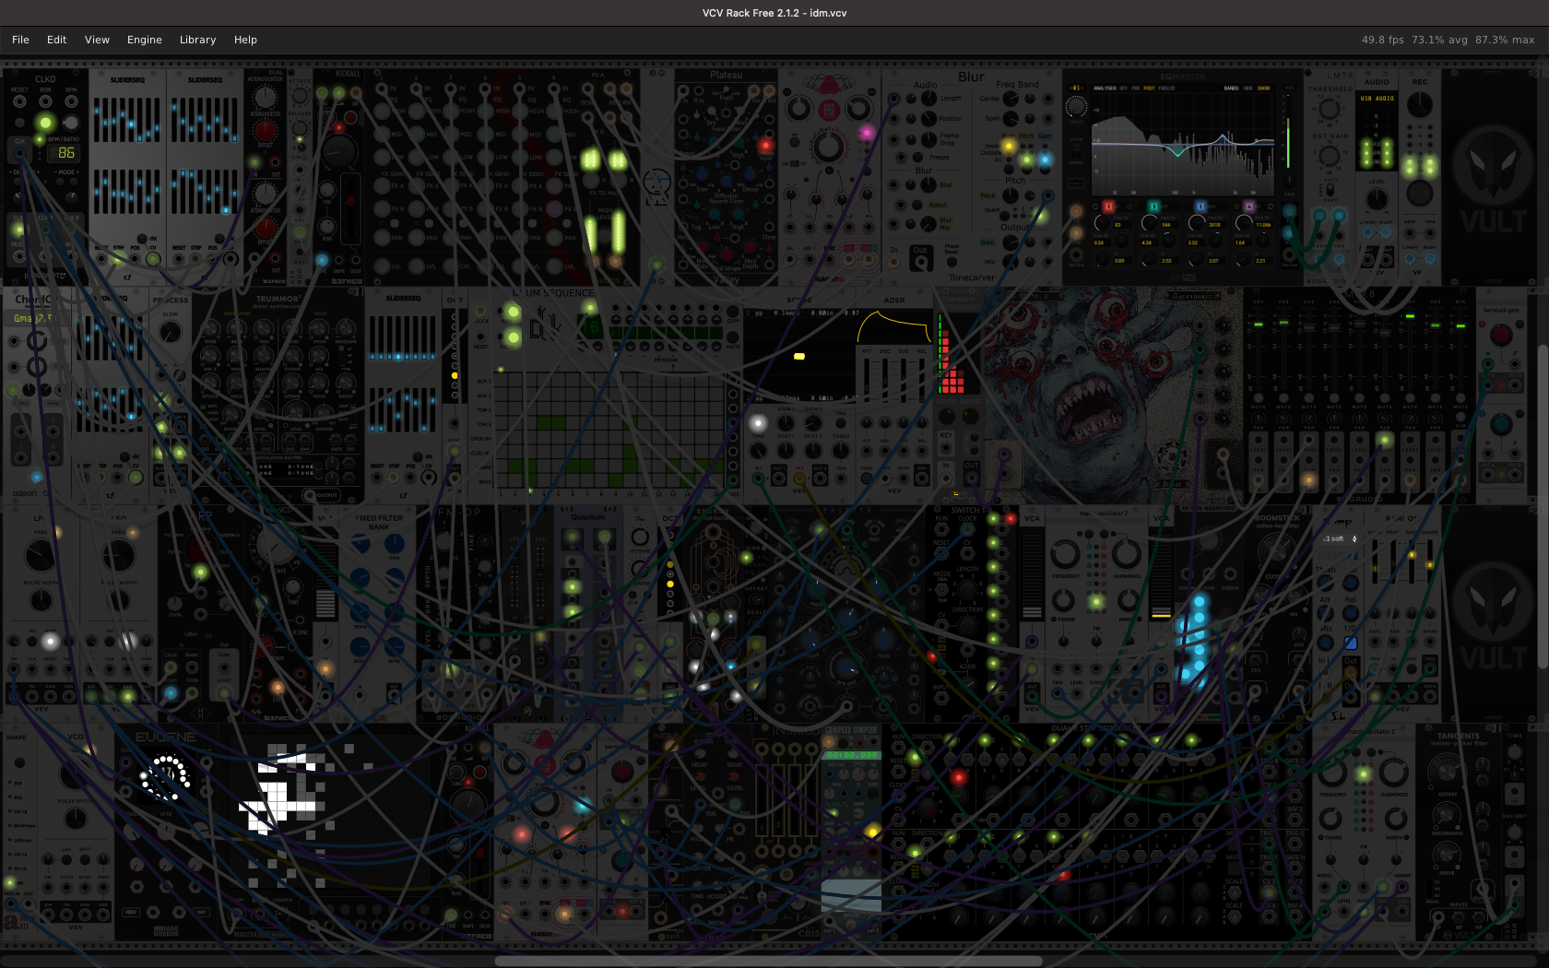Click the CLKD RESET input jack
Viewport: 1549px width, 968px height.
point(19,101)
